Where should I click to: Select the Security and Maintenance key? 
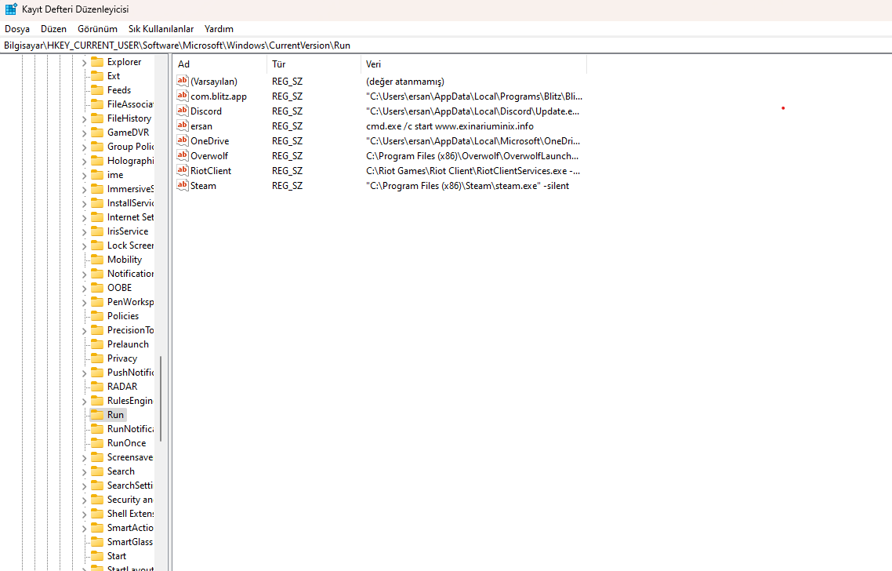point(130,500)
